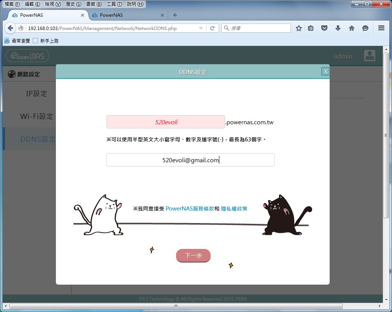Show bookmarks list icon in toolbar
The width and height of the screenshot is (392, 312).
tap(311, 28)
